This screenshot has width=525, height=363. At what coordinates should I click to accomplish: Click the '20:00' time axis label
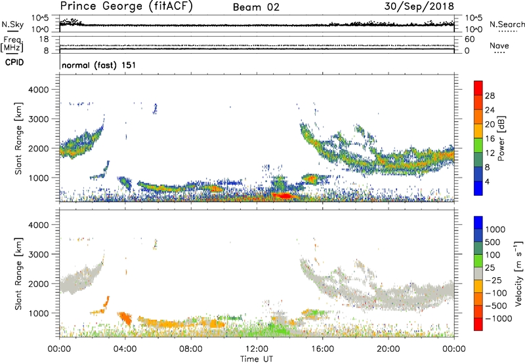(388, 349)
